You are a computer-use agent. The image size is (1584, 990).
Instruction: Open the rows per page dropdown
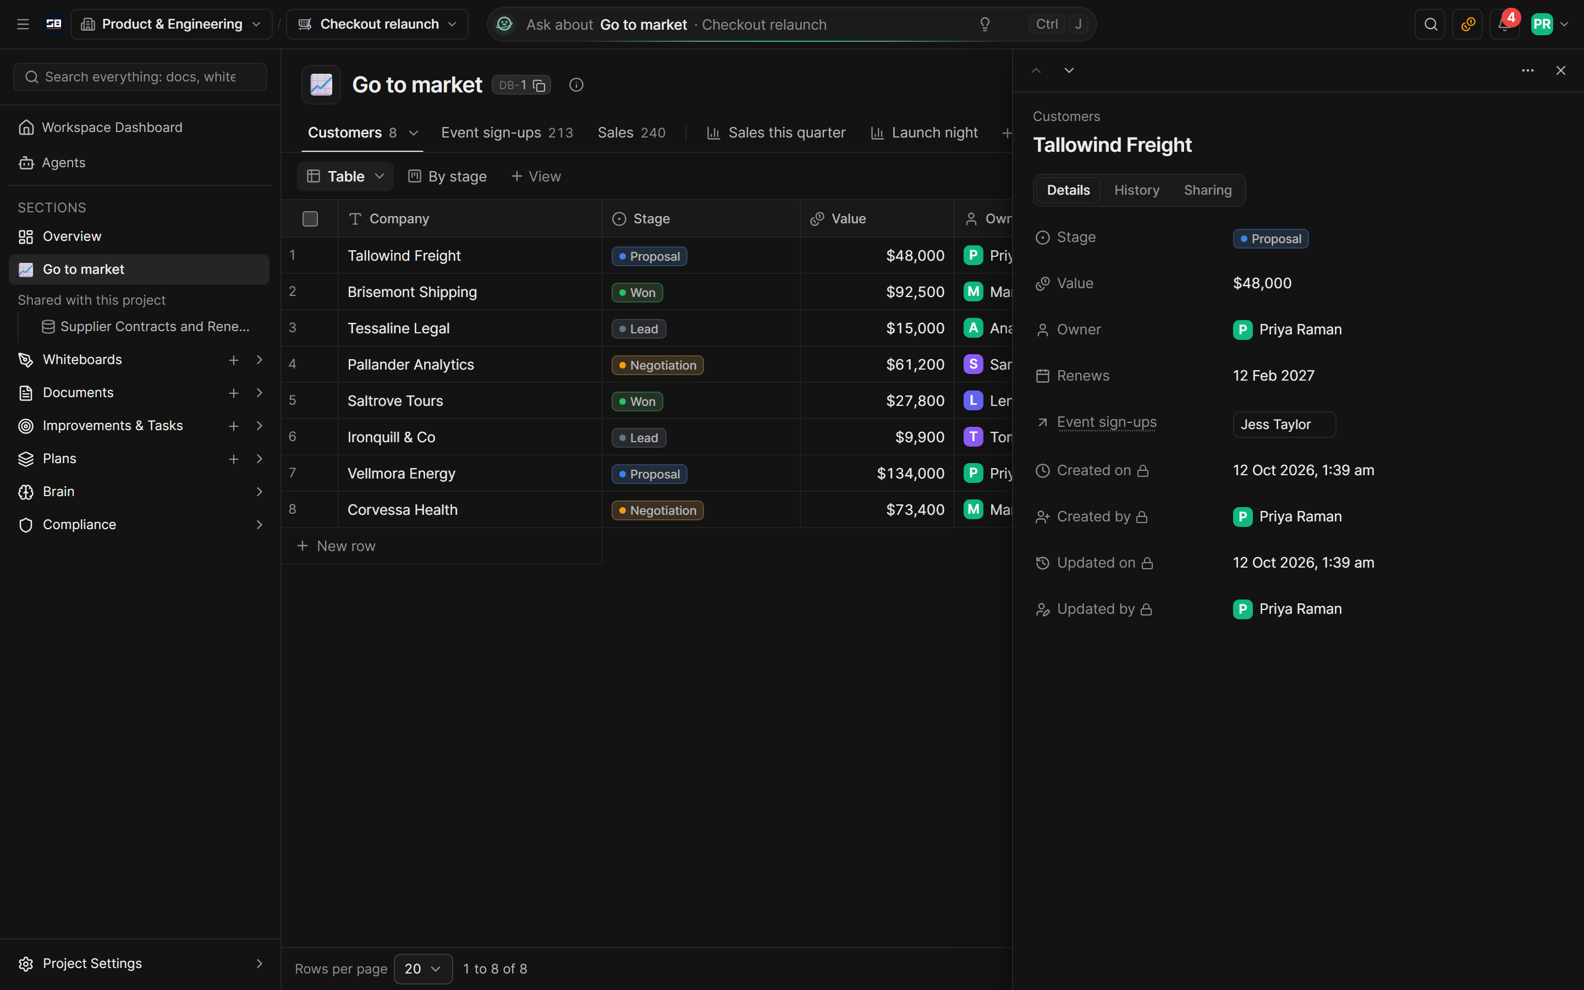(423, 969)
